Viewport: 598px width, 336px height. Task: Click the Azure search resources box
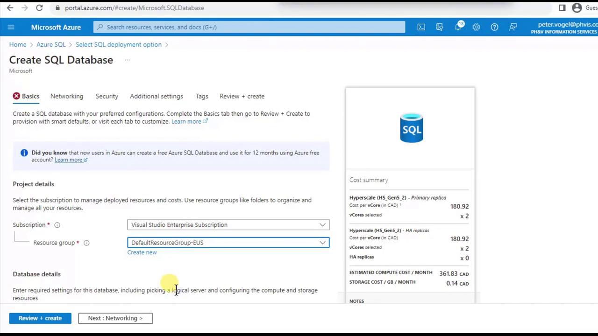coord(249,27)
